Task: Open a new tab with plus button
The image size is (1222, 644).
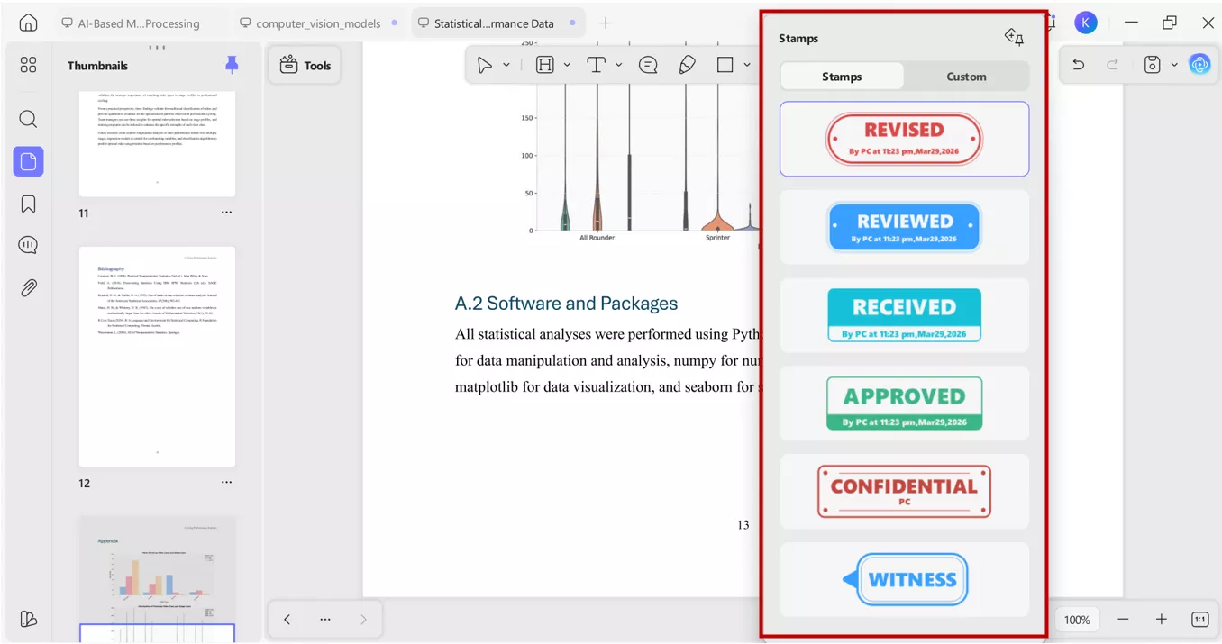Action: tap(606, 23)
